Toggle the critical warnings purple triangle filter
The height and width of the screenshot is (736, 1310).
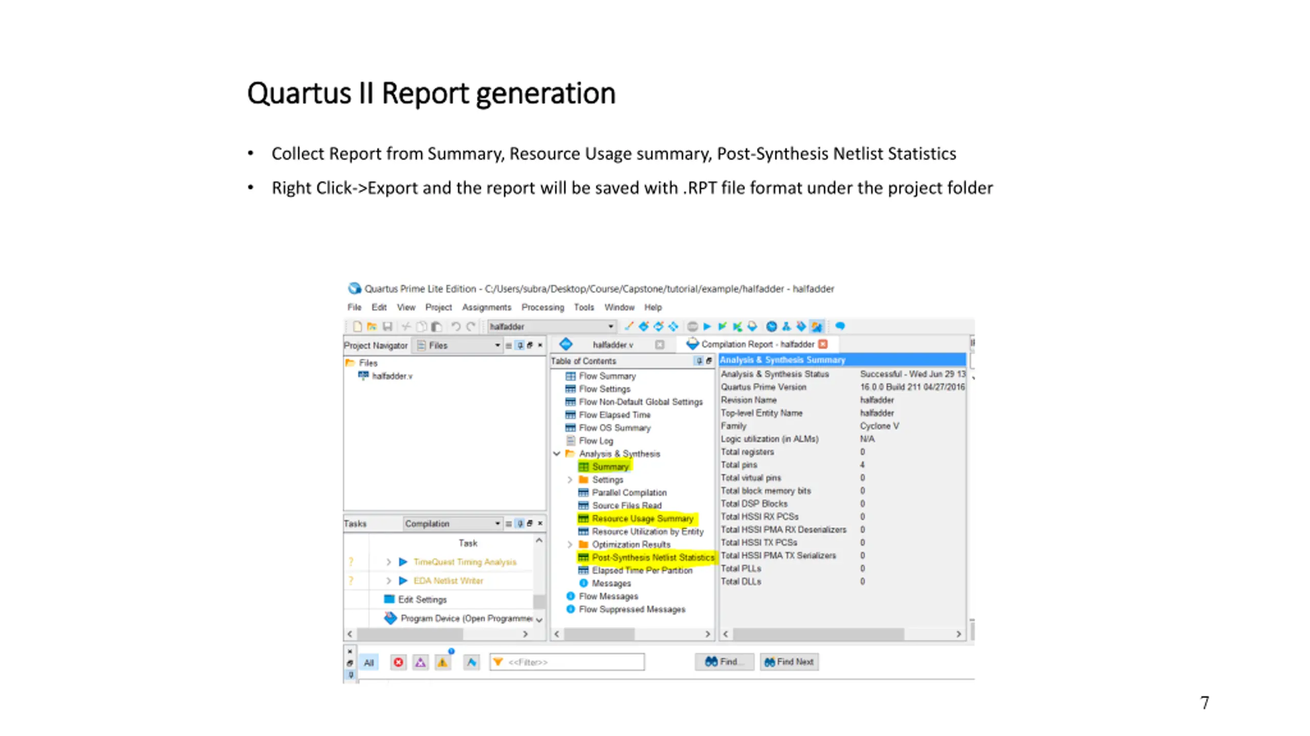[x=421, y=662]
